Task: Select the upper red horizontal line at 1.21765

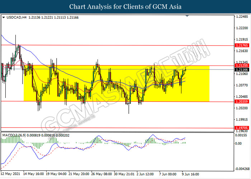Action: 117,45
